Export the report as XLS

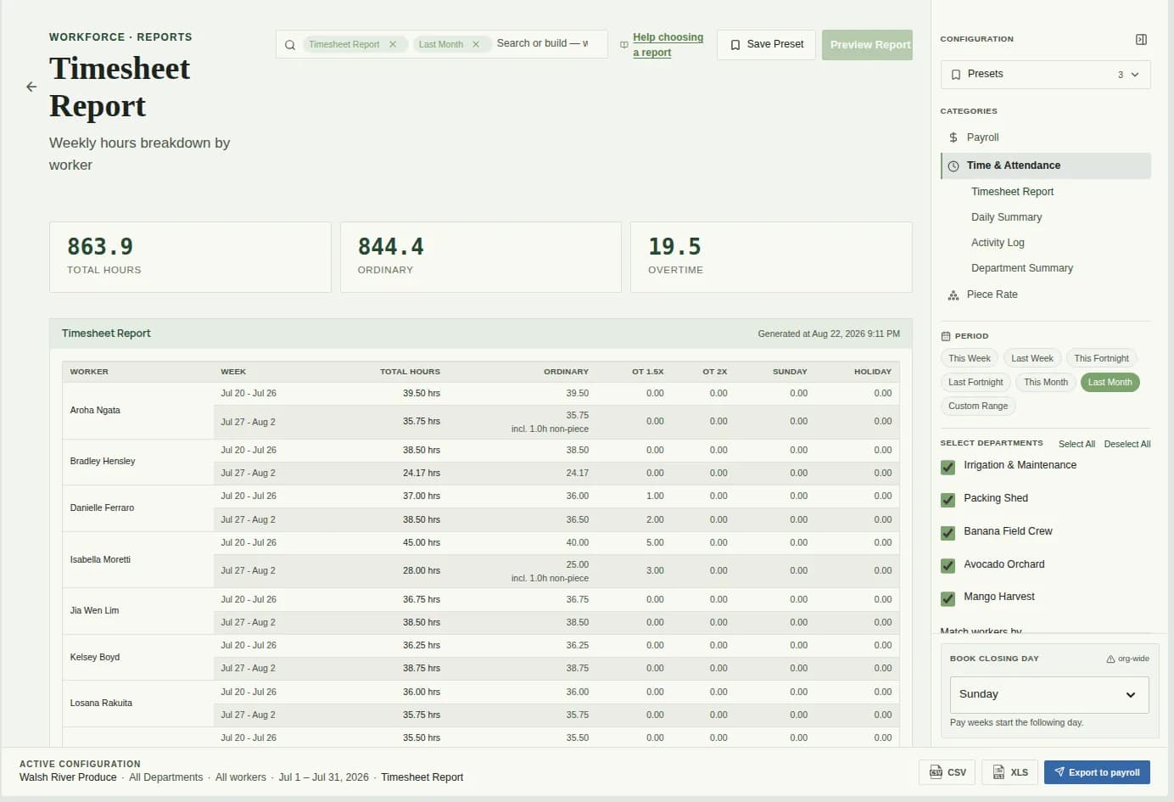pyautogui.click(x=1010, y=772)
